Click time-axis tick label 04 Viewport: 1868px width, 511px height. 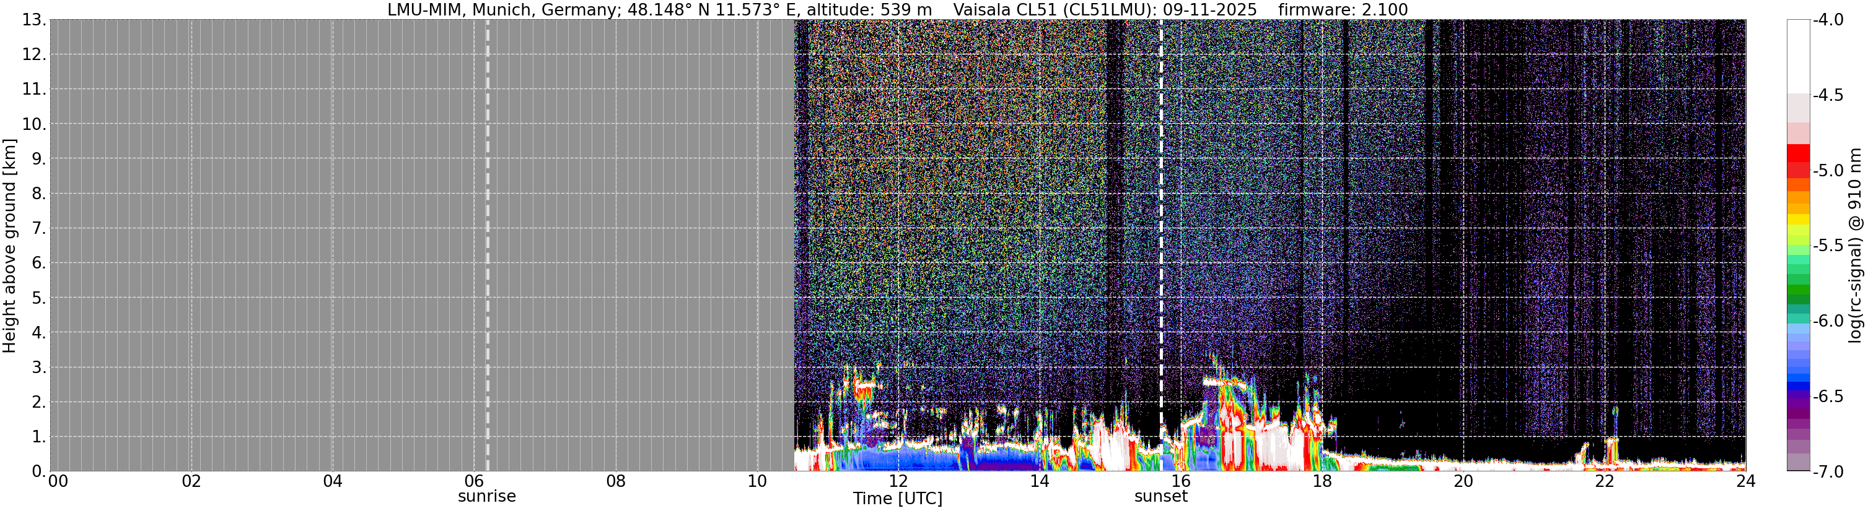(x=333, y=481)
